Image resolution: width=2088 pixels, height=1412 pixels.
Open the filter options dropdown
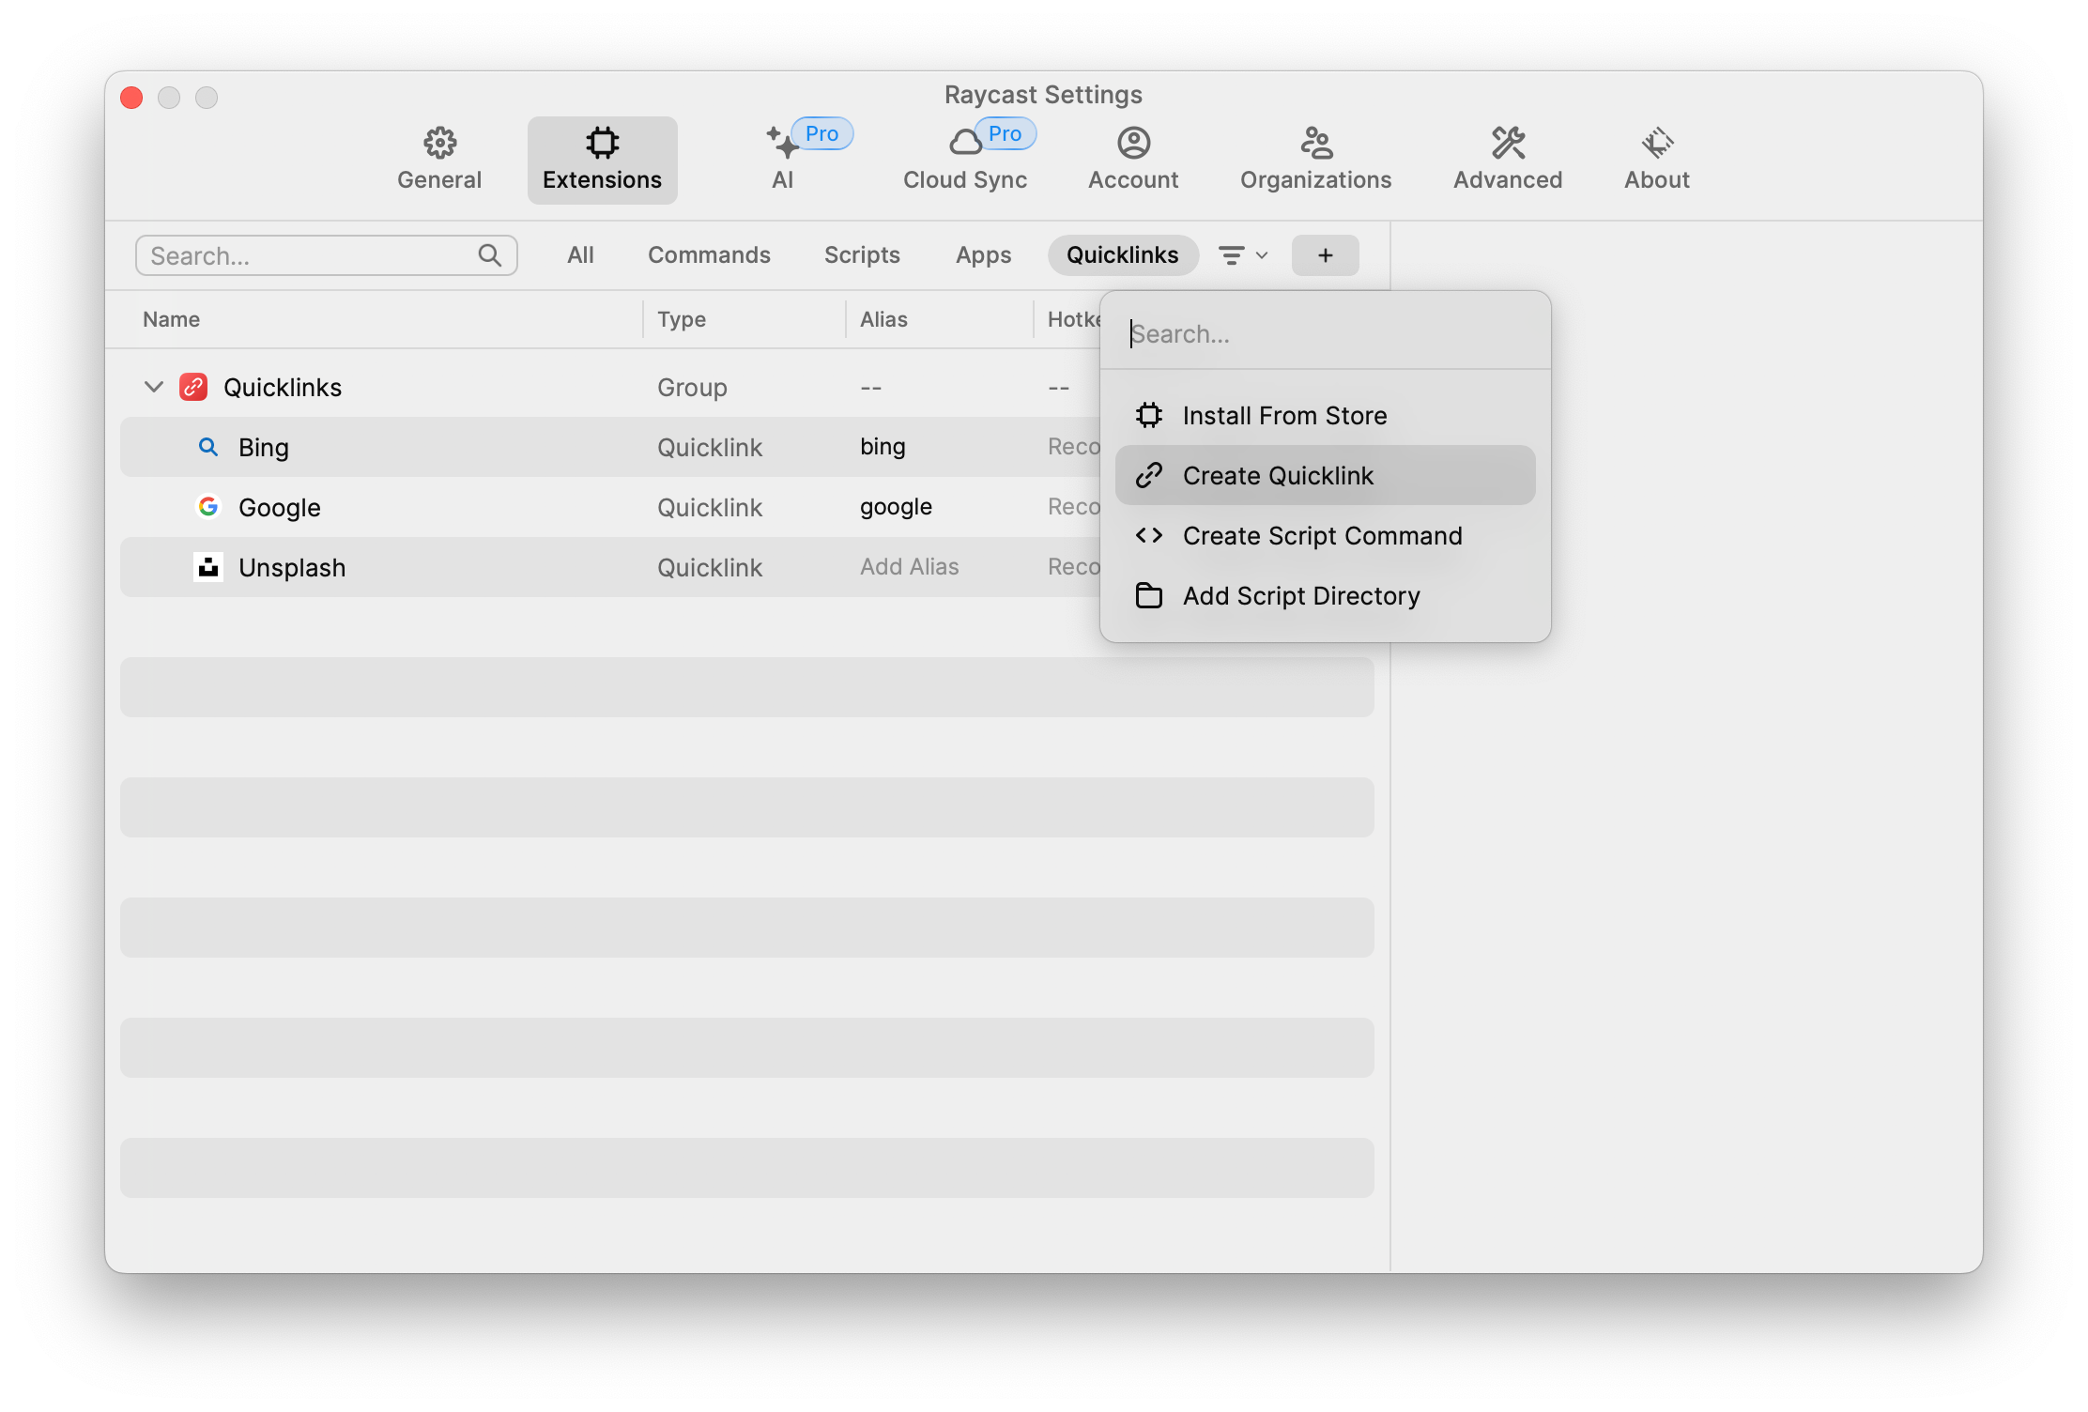[x=1243, y=255]
